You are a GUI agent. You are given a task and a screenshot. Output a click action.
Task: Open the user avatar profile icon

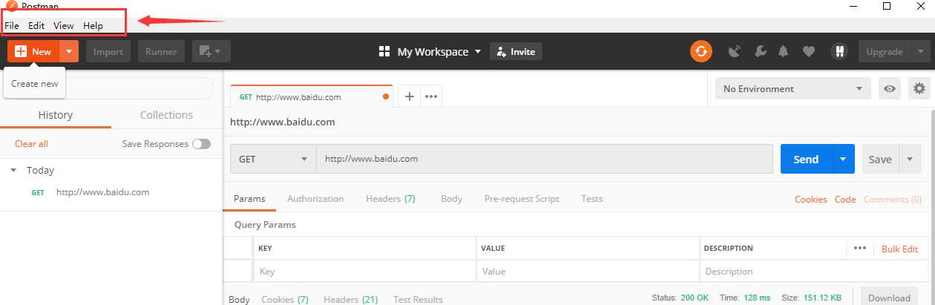839,51
